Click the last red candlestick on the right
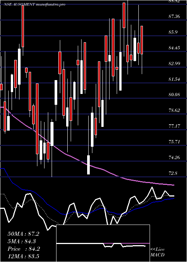Screen dimensions: 187x262 click(142, 40)
